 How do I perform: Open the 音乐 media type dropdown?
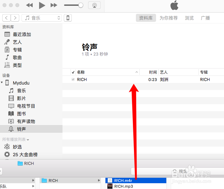click(42, 18)
